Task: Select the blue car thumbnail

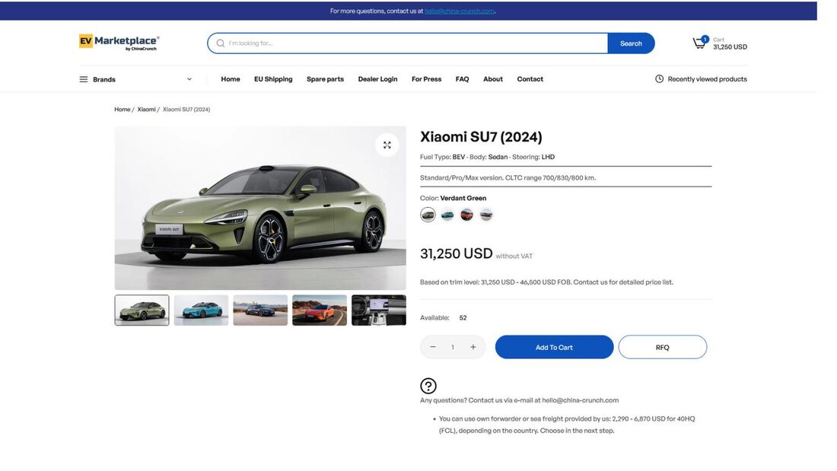Action: 201,310
